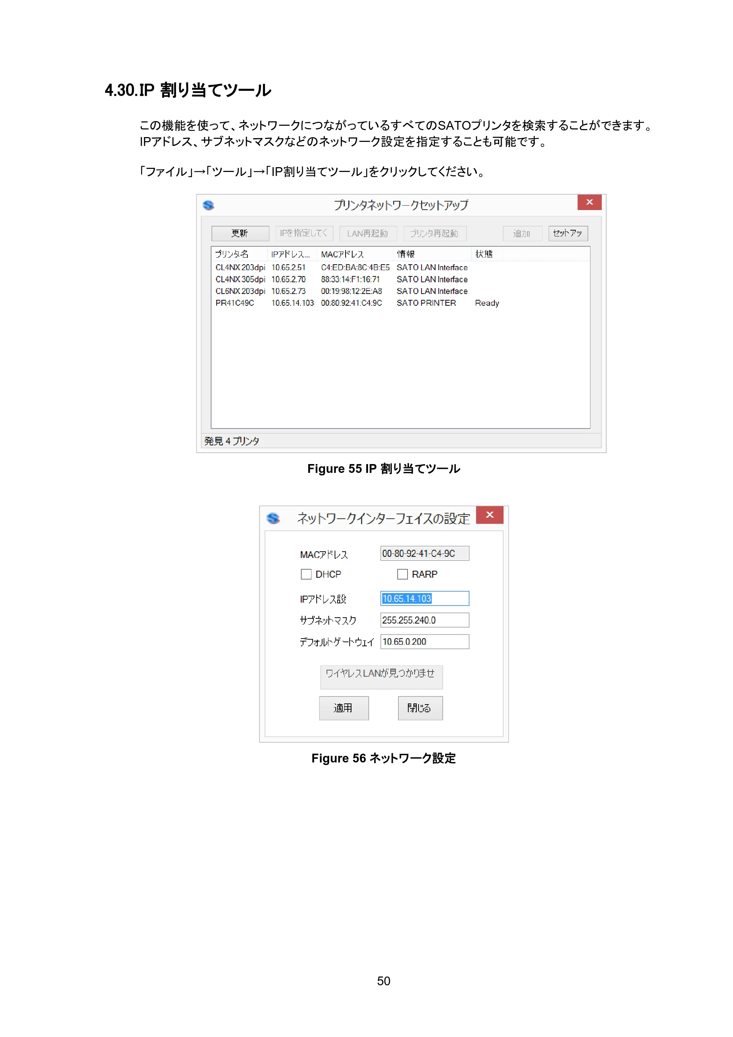Close the プリンタネットワークセットアップ window

point(589,202)
